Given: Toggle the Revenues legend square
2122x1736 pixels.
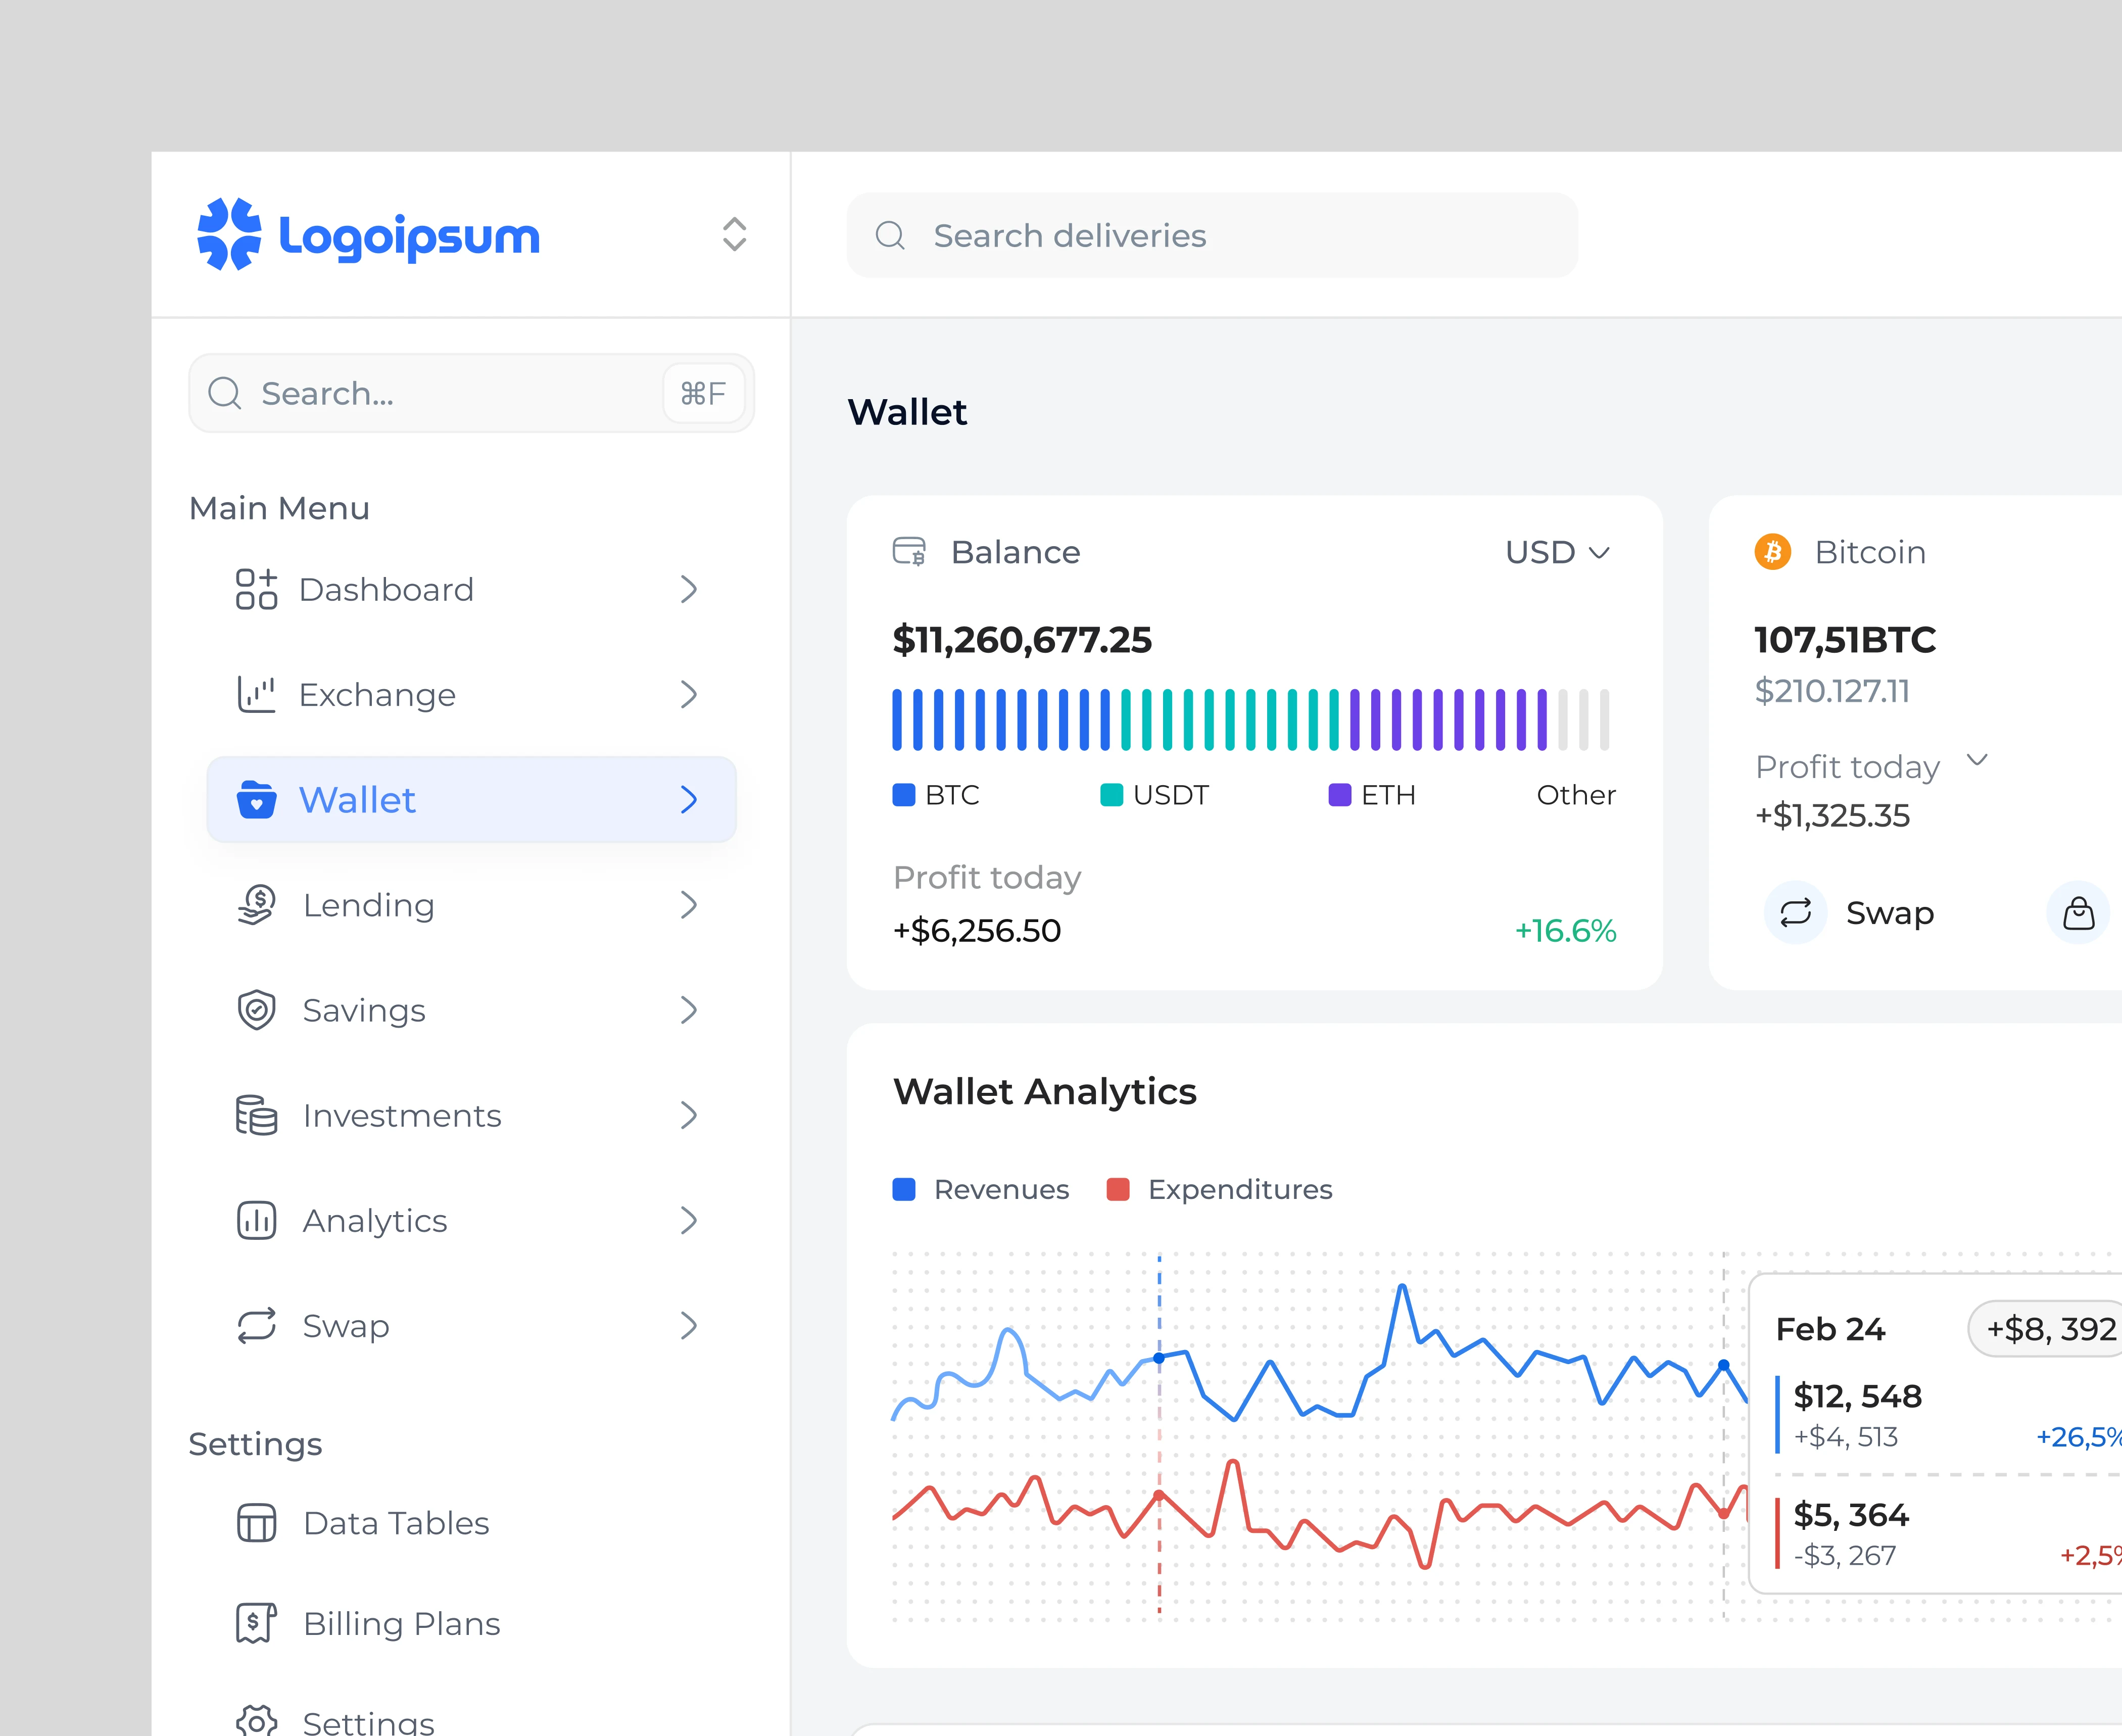Looking at the screenshot, I should point(904,1189).
